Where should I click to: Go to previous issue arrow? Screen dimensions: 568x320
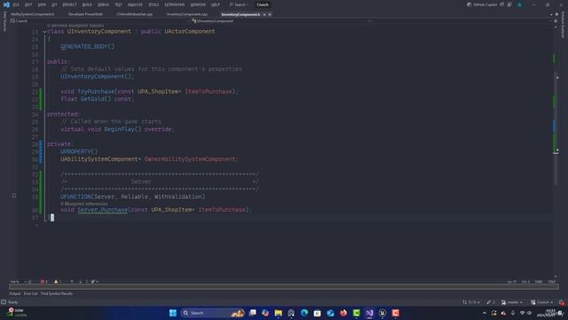72,282
